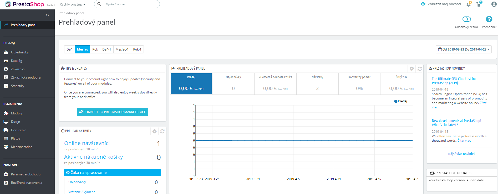The width and height of the screenshot is (498, 194).
Task: Open the trophy achievements icon
Action: 479,4
